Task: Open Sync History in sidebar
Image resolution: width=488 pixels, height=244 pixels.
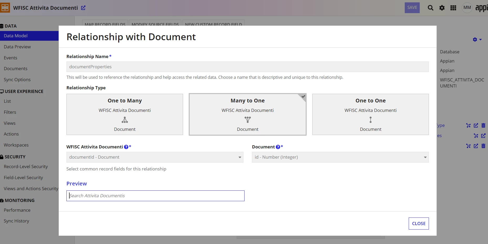Action: tap(17, 221)
